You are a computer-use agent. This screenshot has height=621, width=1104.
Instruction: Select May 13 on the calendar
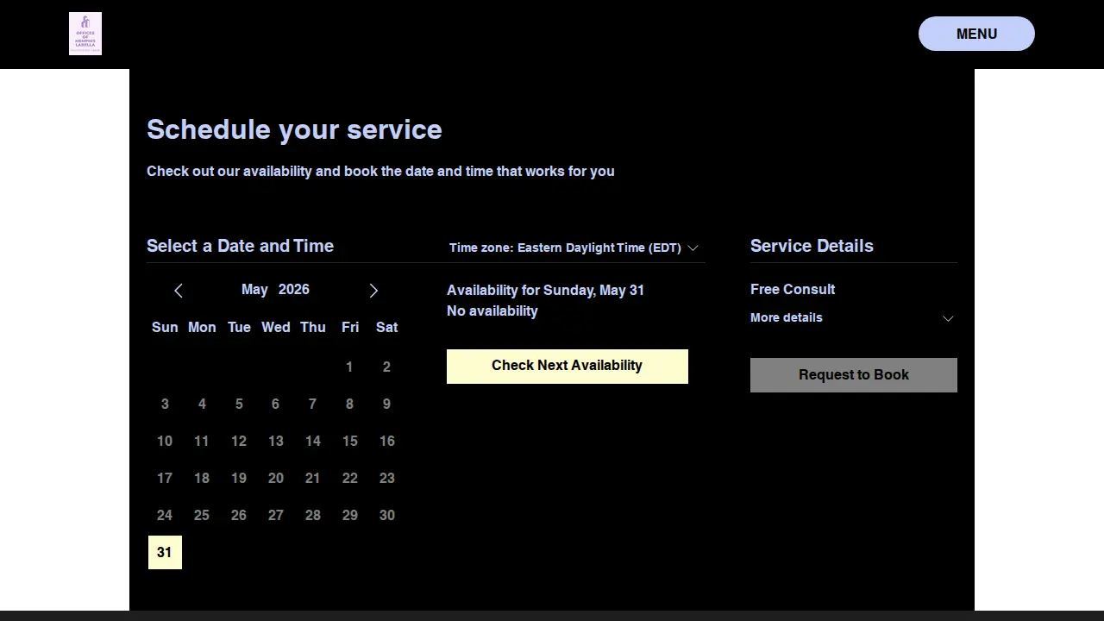point(275,441)
